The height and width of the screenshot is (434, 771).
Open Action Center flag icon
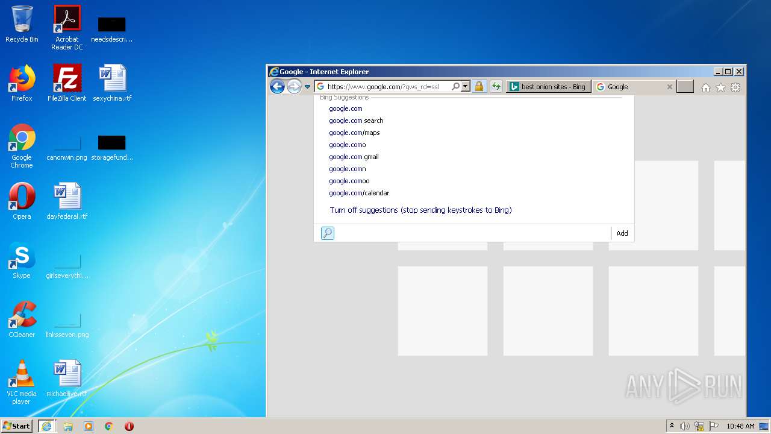click(714, 426)
